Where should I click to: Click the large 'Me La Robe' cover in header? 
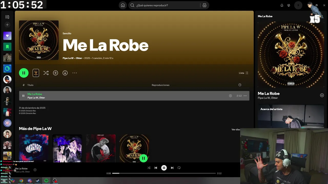[x=39, y=40]
